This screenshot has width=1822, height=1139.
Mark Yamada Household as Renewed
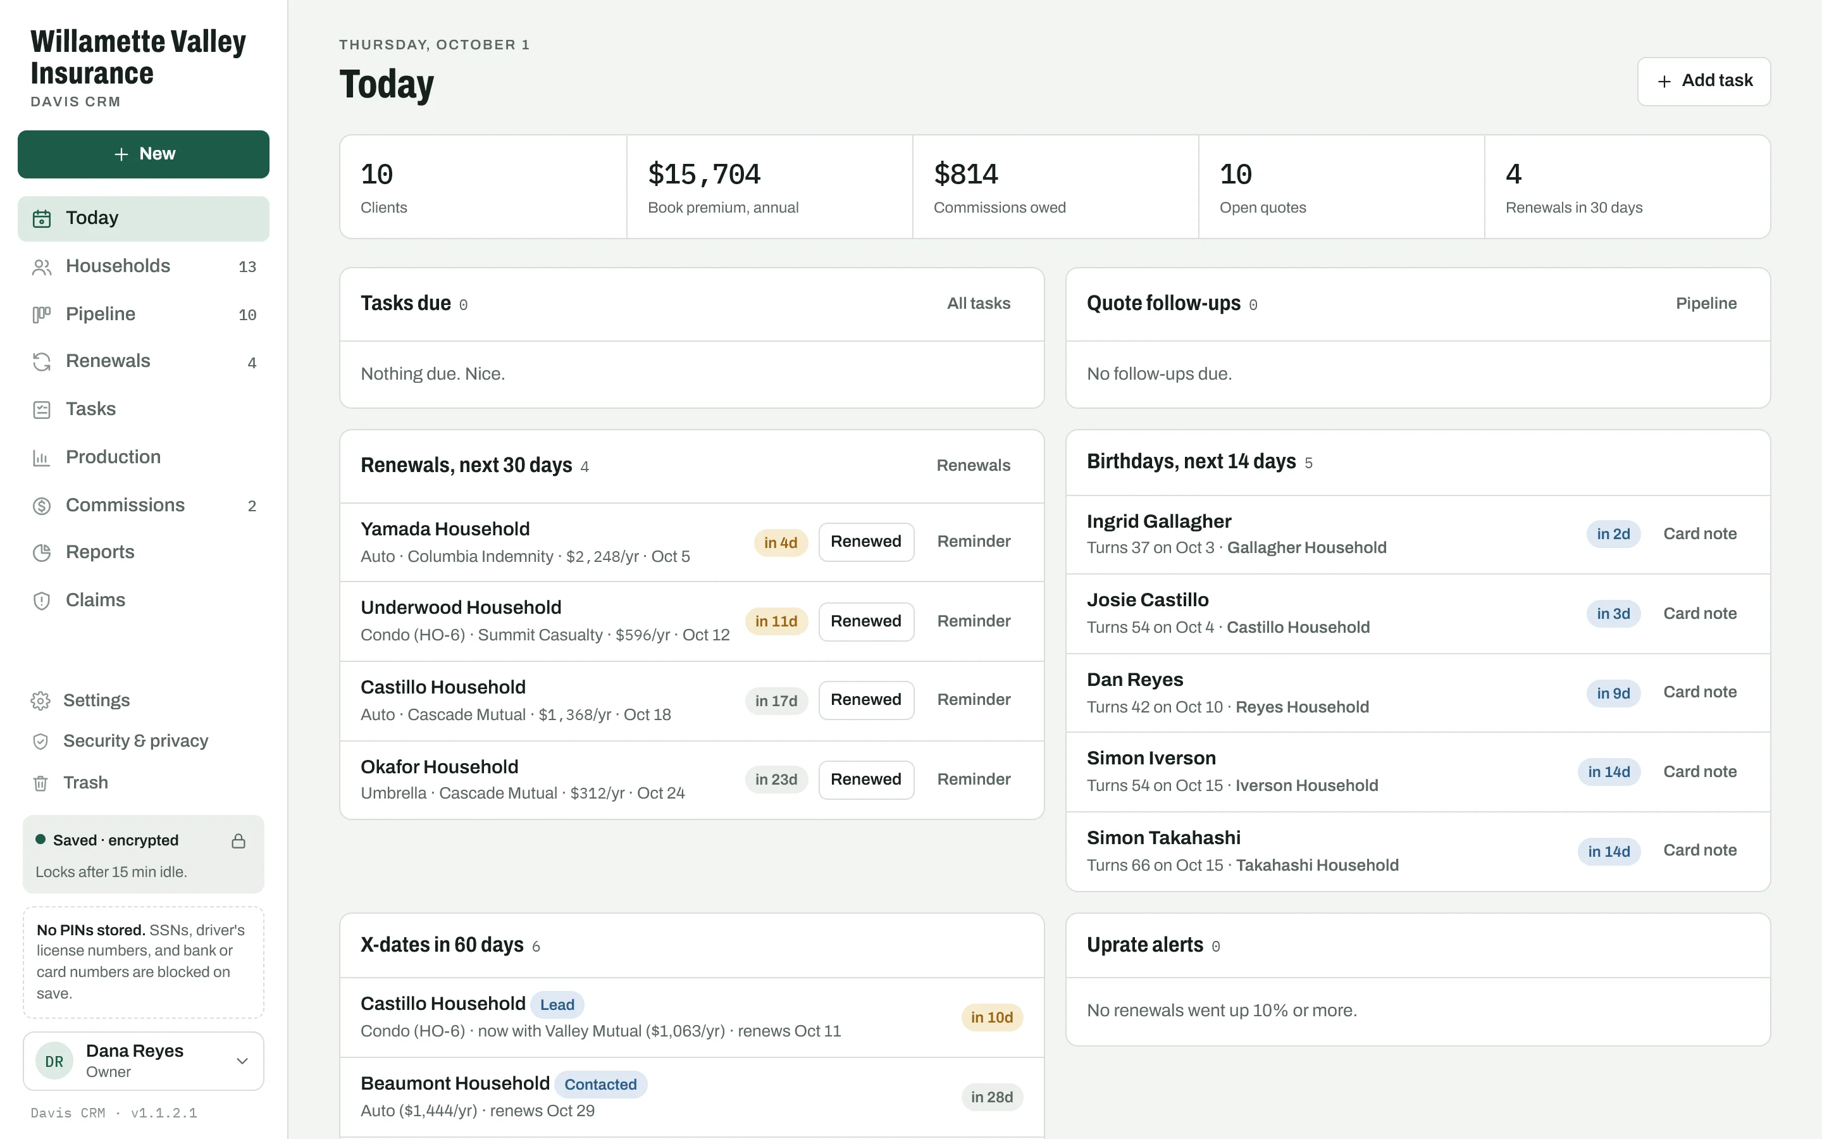[x=866, y=542]
